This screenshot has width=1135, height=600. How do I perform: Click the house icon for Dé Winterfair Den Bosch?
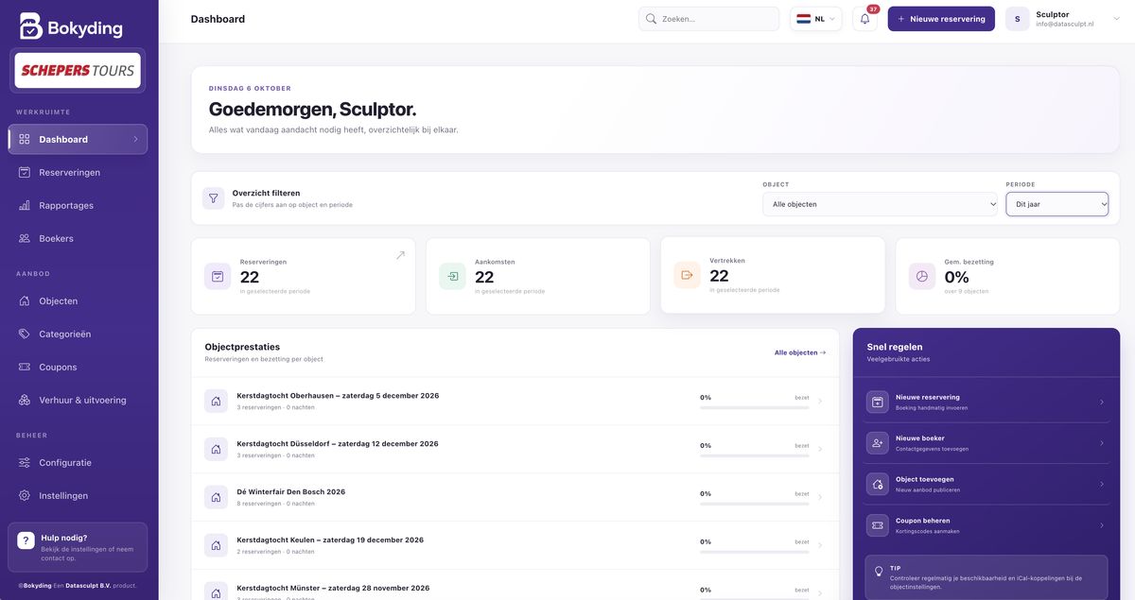coord(216,497)
